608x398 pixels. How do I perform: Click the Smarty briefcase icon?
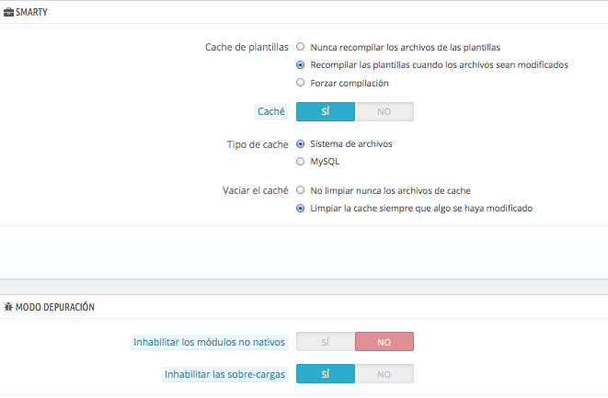[8, 12]
